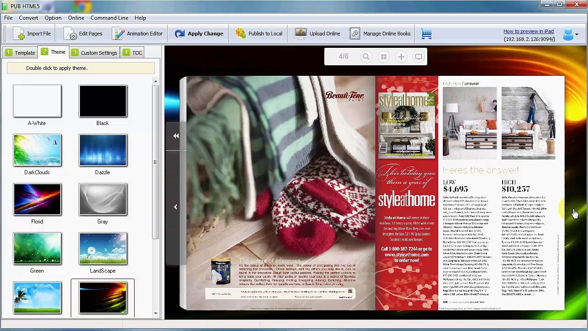Switch to the Theme tab
This screenshot has width=588, height=331.
coord(53,52)
